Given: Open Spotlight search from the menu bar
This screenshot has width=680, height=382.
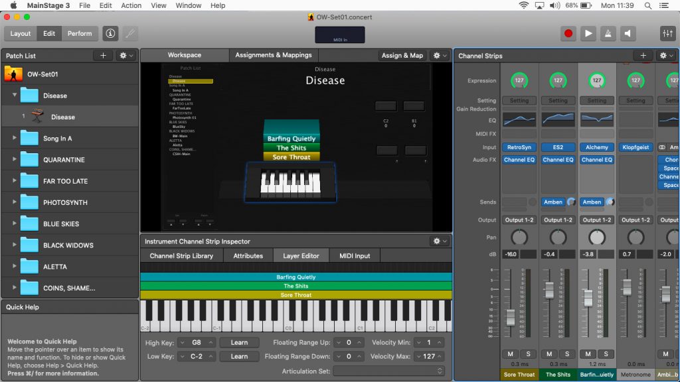Looking at the screenshot, I should click(648, 5).
